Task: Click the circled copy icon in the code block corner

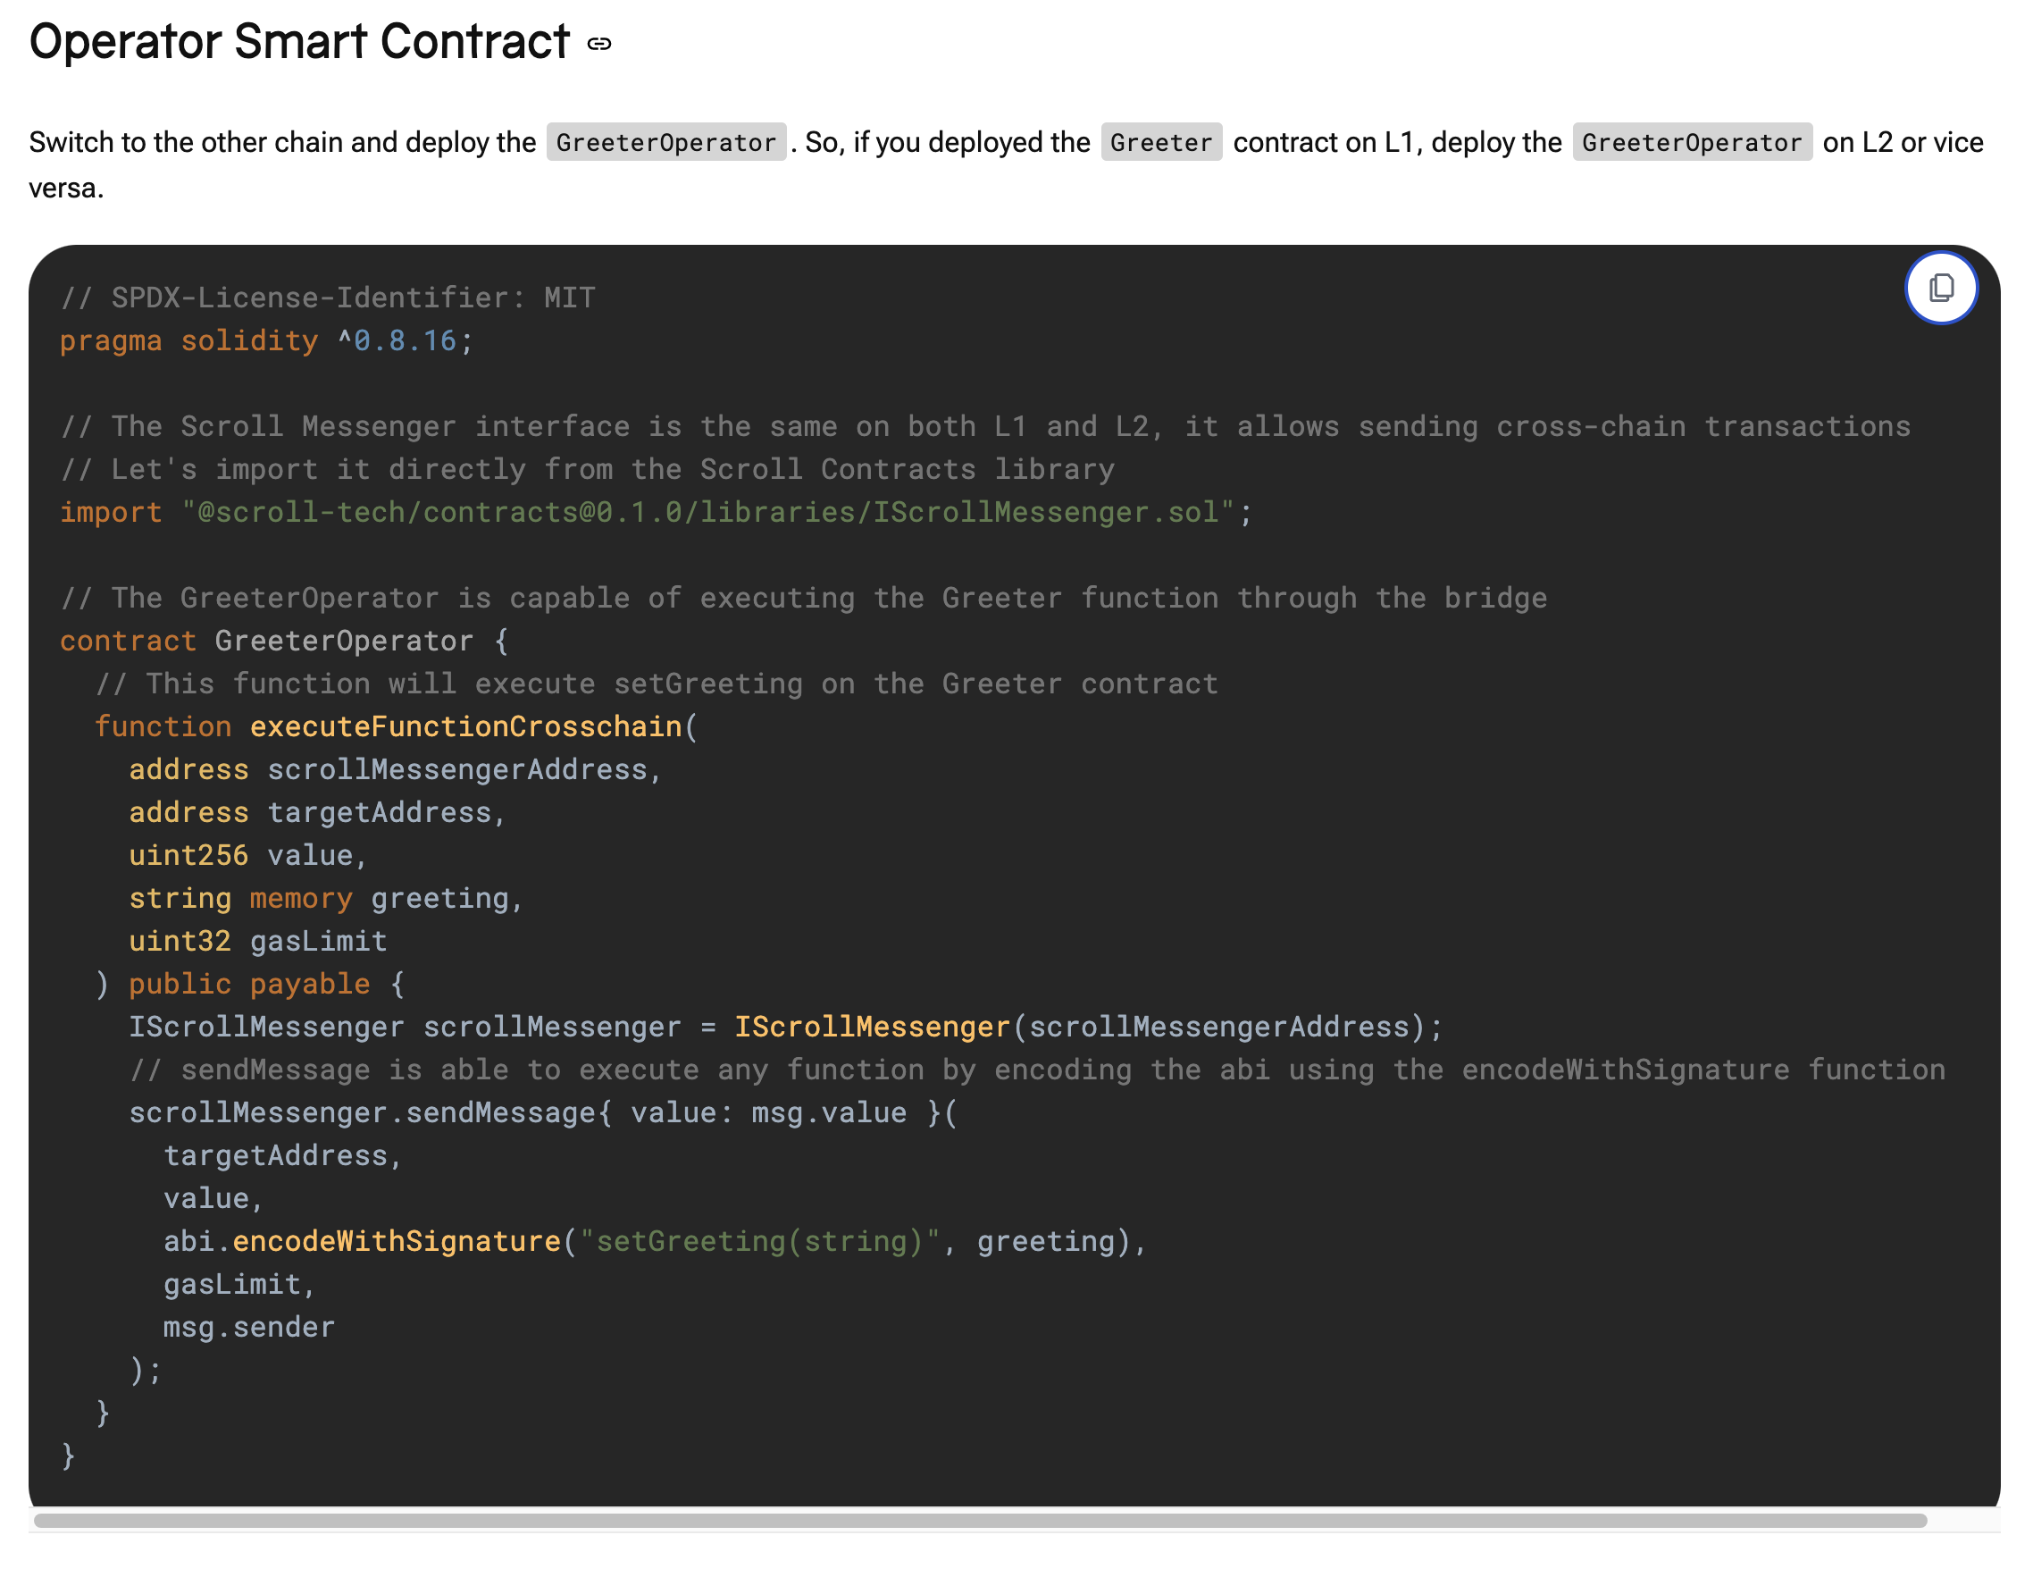Action: tap(1941, 289)
